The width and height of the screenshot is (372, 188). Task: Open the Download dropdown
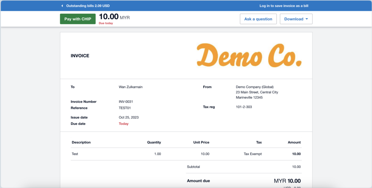[296, 19]
